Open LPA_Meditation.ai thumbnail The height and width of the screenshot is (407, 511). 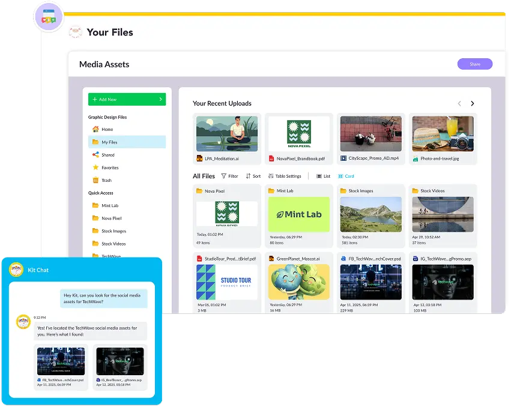(227, 134)
